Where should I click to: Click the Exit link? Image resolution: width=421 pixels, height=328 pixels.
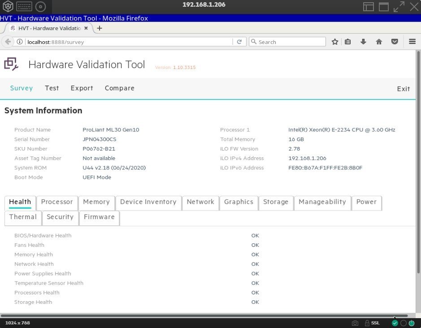(x=403, y=89)
